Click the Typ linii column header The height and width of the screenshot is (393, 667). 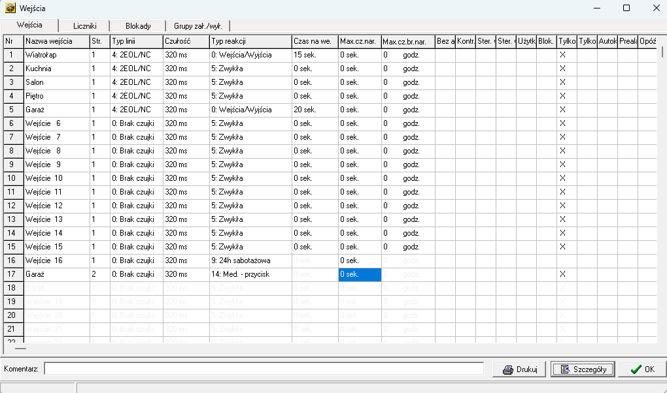[137, 41]
